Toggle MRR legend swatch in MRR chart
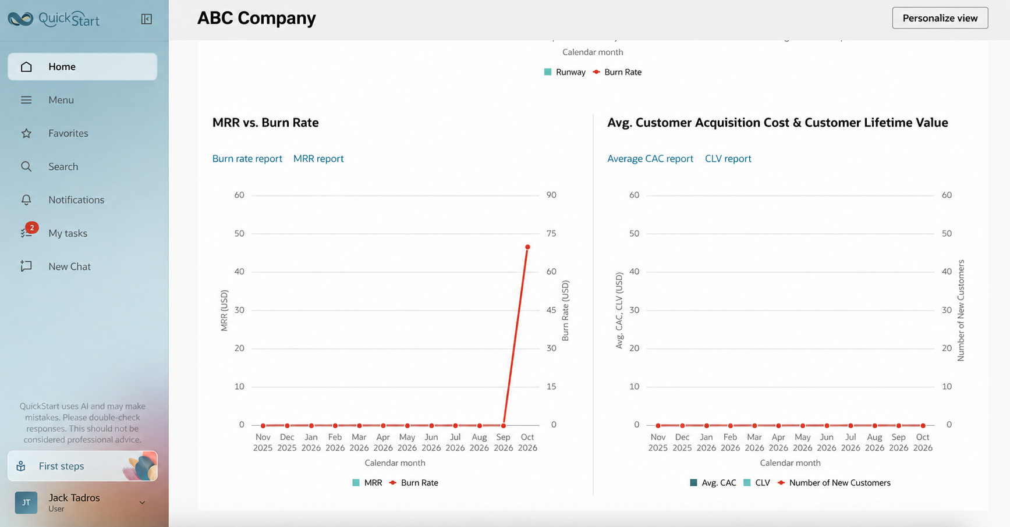 pyautogui.click(x=356, y=483)
